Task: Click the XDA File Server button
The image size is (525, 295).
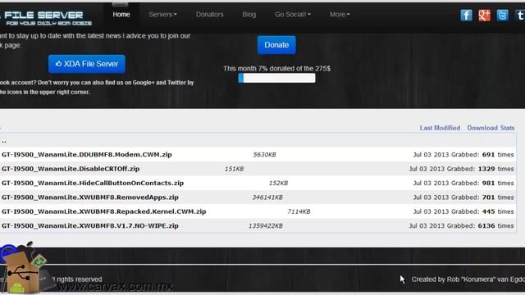Action: [x=87, y=64]
